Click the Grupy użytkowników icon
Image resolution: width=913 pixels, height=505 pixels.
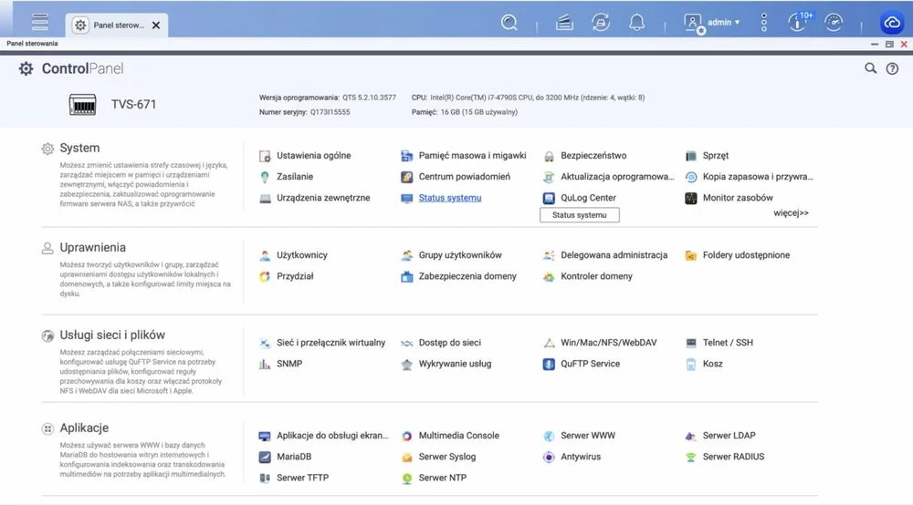pos(407,255)
